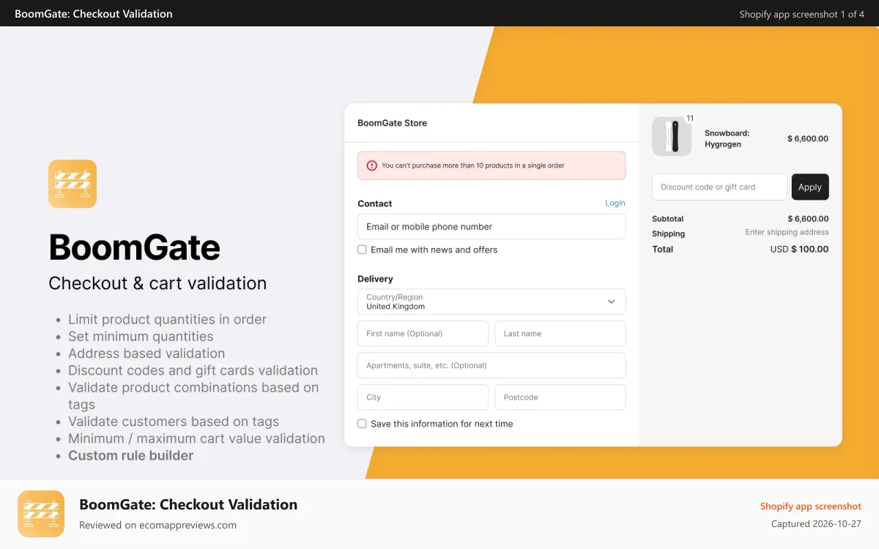
Task: Click the City input field
Action: point(423,397)
